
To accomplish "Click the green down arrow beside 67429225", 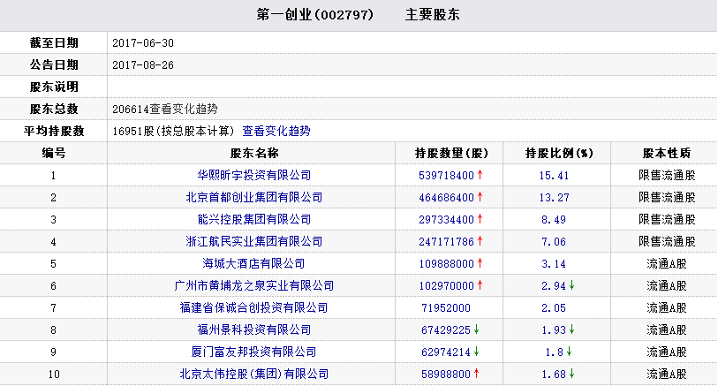I will tap(477, 329).
